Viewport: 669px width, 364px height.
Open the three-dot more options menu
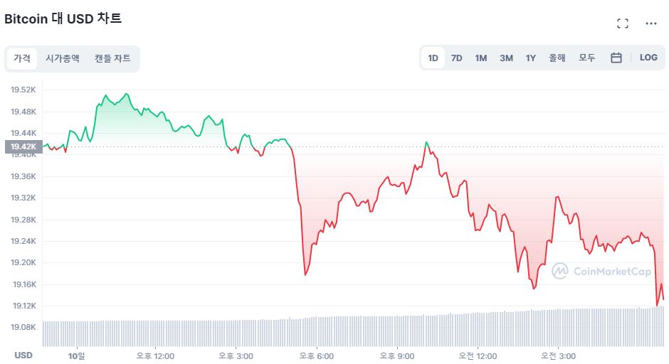click(x=650, y=23)
